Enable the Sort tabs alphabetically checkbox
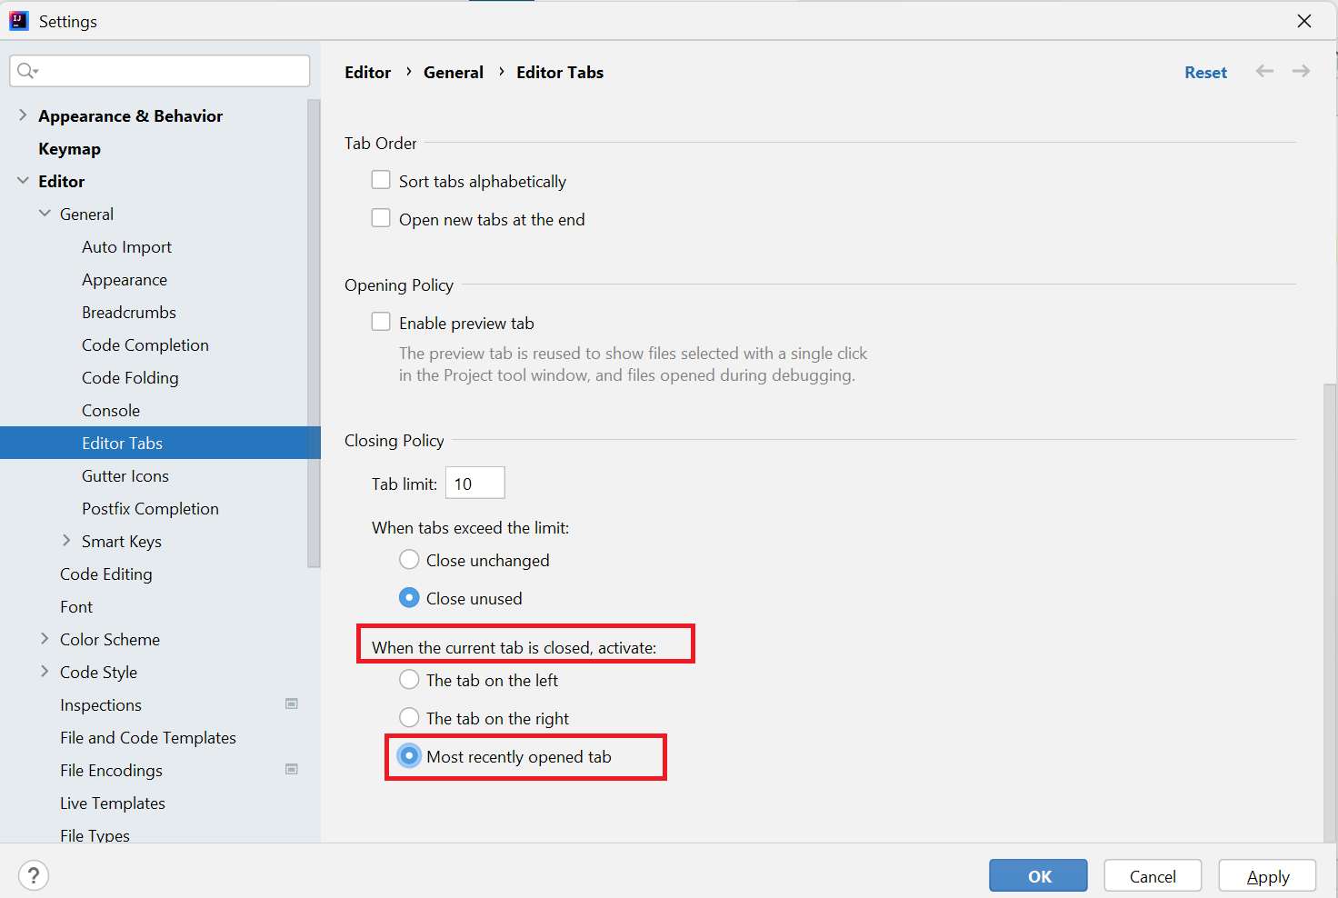This screenshot has height=898, width=1338. tap(381, 179)
